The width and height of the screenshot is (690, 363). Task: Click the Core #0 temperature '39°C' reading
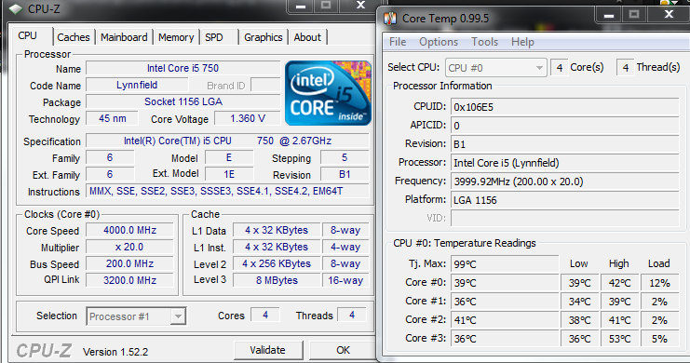click(x=505, y=282)
